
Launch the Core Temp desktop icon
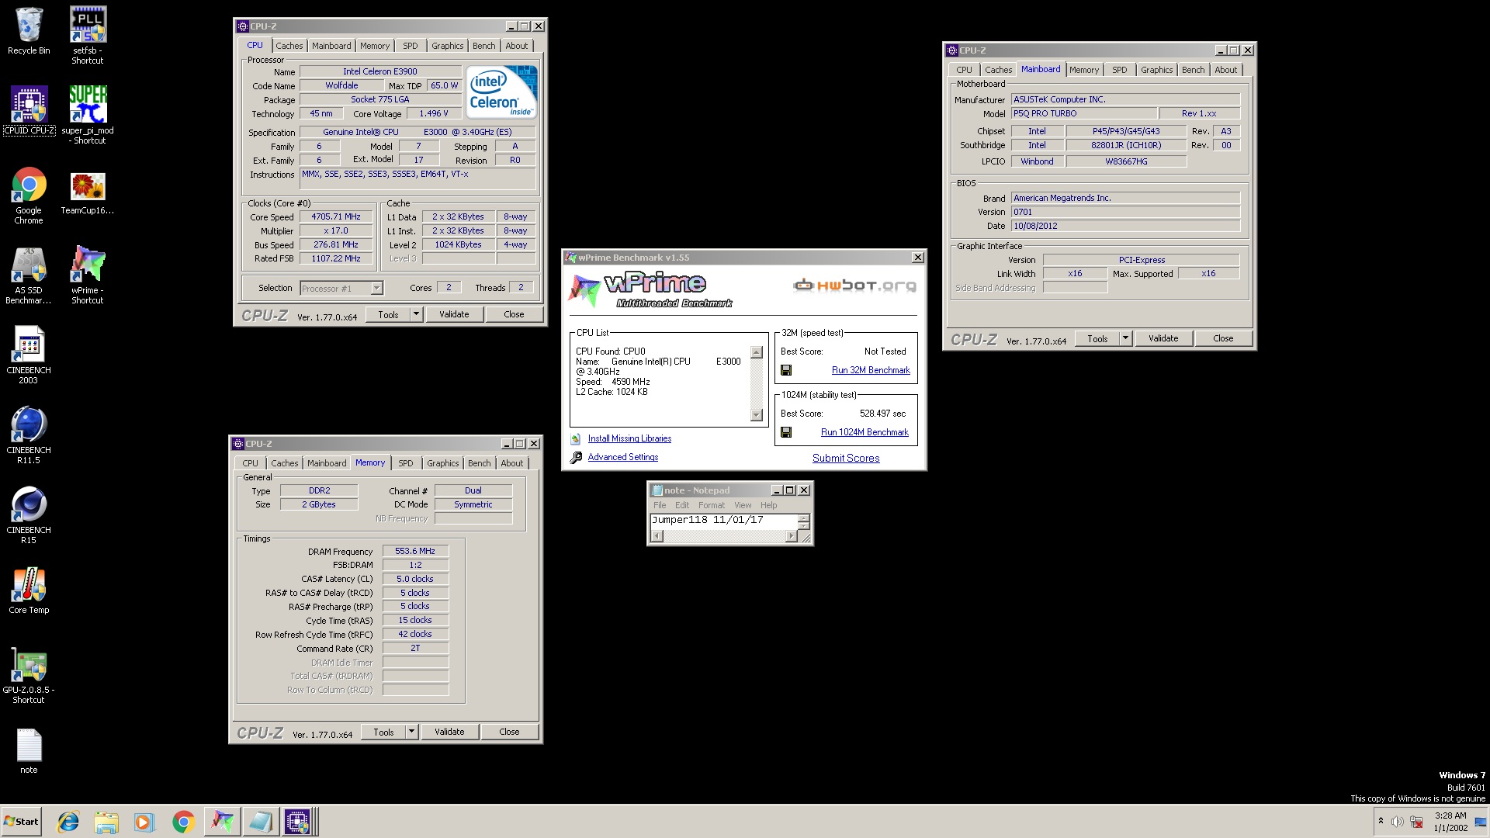29,590
